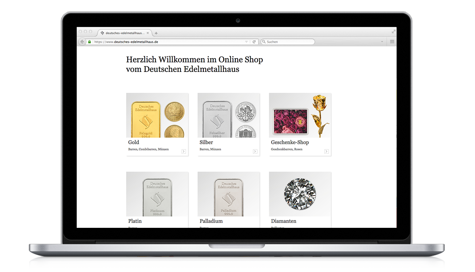Open a new tab with the plus icon
This screenshot has width=475, height=272.
156,33
